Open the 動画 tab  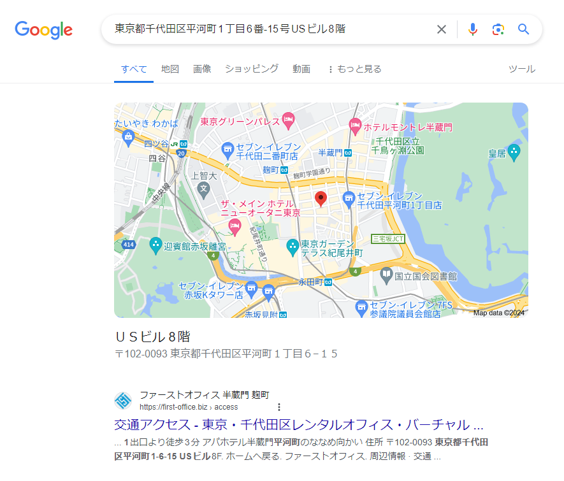(301, 69)
